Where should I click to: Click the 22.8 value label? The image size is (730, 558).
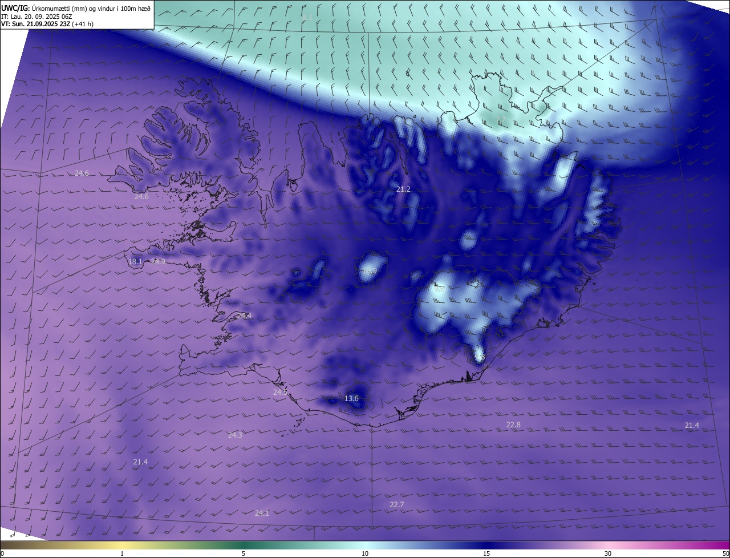(513, 424)
